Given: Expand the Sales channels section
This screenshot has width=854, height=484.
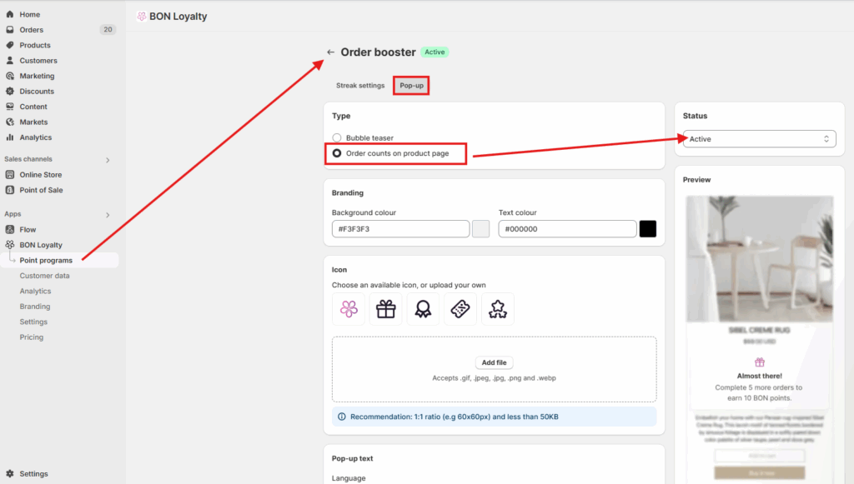Looking at the screenshot, I should (108, 159).
